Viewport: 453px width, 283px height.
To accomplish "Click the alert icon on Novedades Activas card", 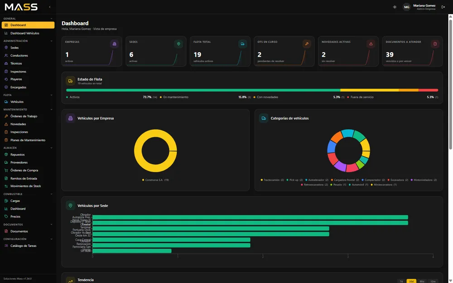I will (371, 44).
